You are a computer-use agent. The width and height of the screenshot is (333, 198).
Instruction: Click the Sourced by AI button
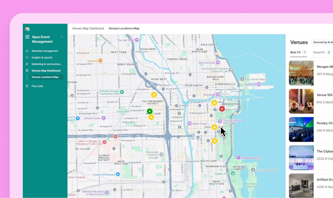click(x=322, y=42)
